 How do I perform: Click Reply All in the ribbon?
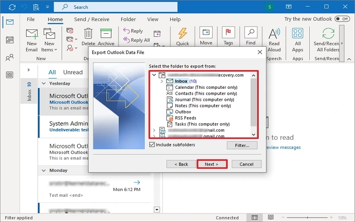pyautogui.click(x=137, y=40)
